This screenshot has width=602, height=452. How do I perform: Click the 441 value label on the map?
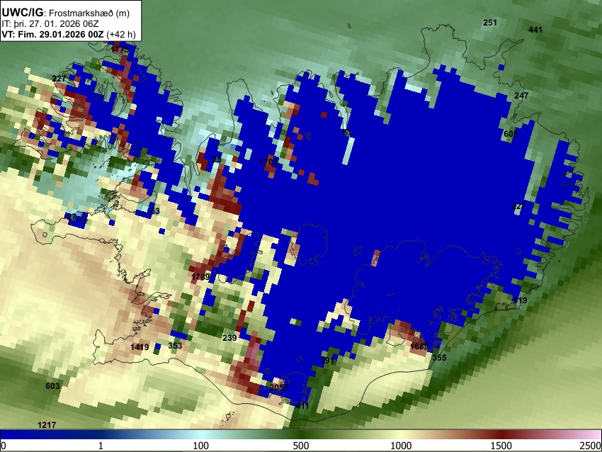(535, 30)
